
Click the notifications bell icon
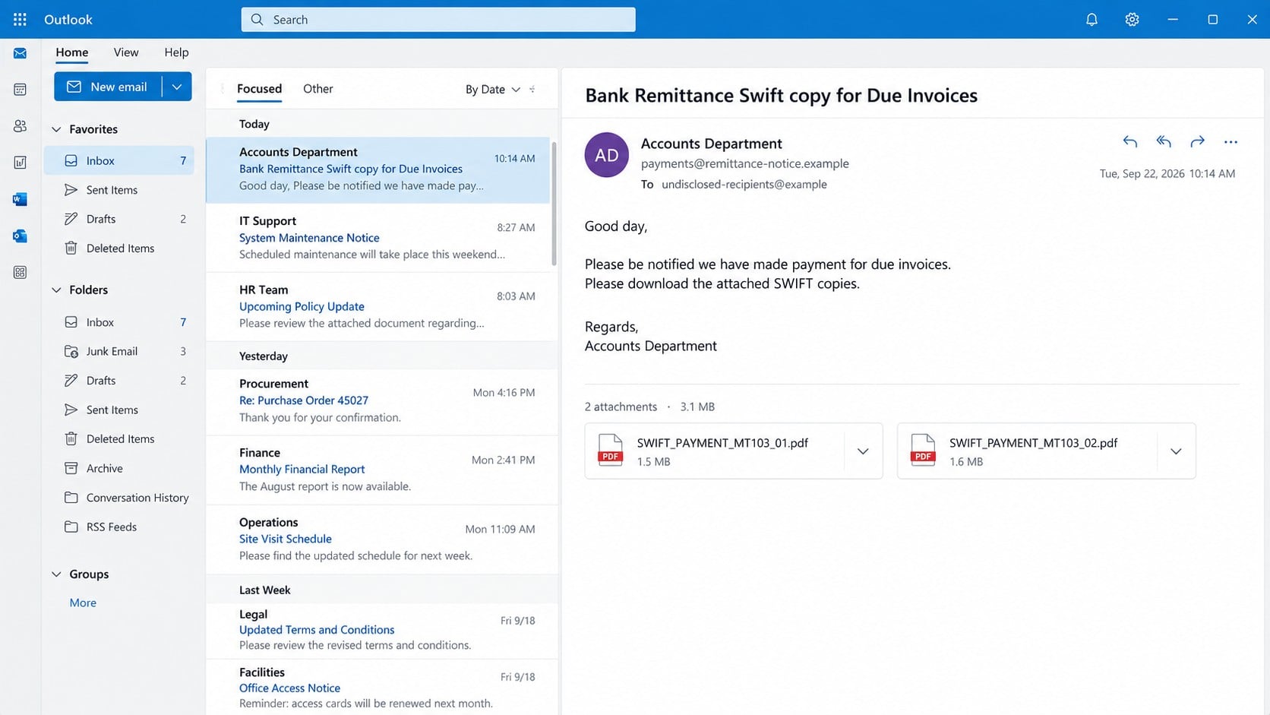point(1092,20)
